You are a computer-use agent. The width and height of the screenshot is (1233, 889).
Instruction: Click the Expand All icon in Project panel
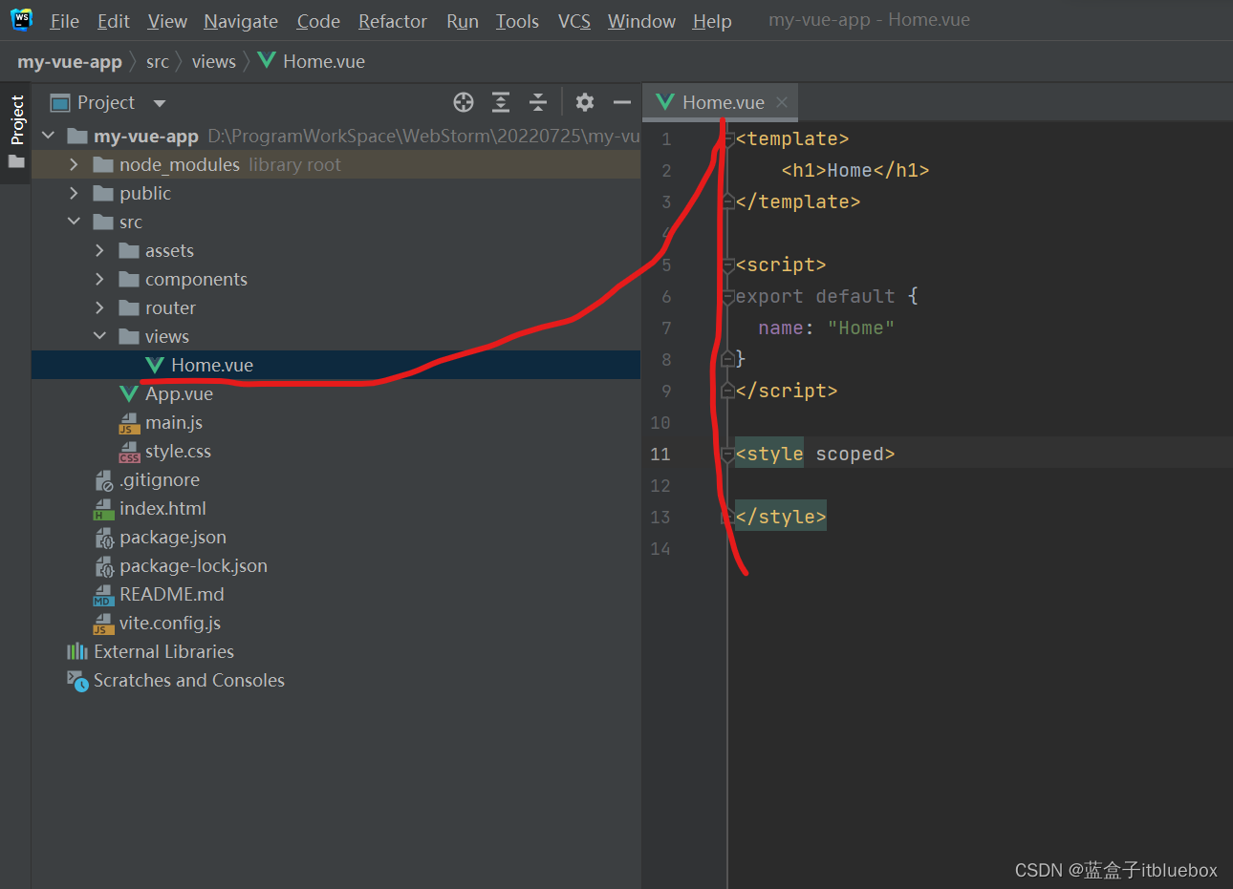tap(501, 102)
